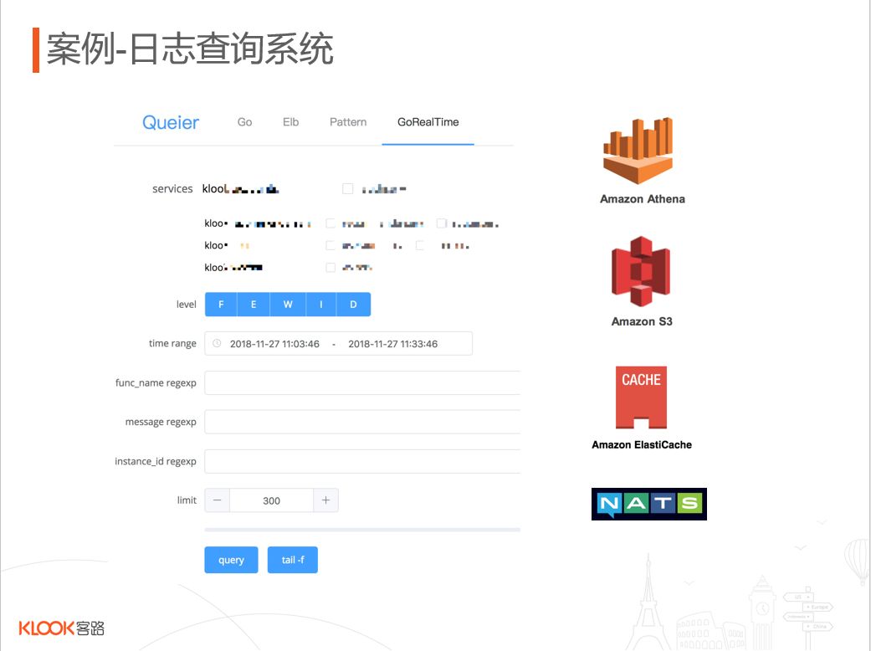Toggle the F level filter

click(x=221, y=305)
